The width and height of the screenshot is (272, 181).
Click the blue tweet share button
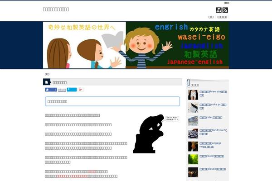[x=72, y=90]
